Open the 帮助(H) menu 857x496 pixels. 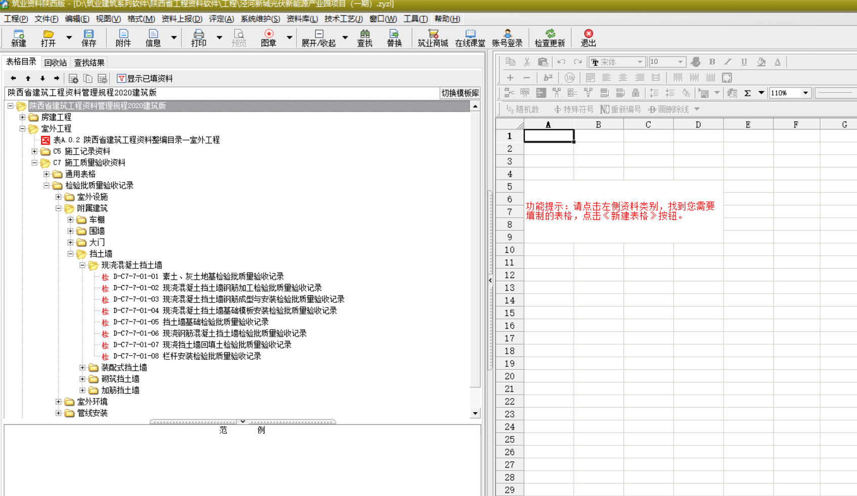coord(447,19)
